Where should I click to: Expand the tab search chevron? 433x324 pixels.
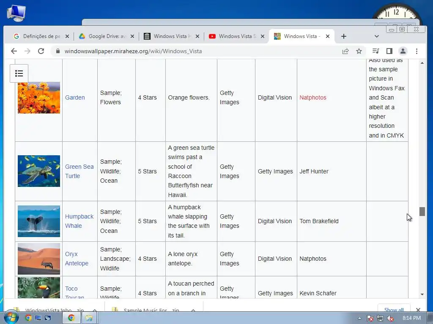click(x=376, y=36)
